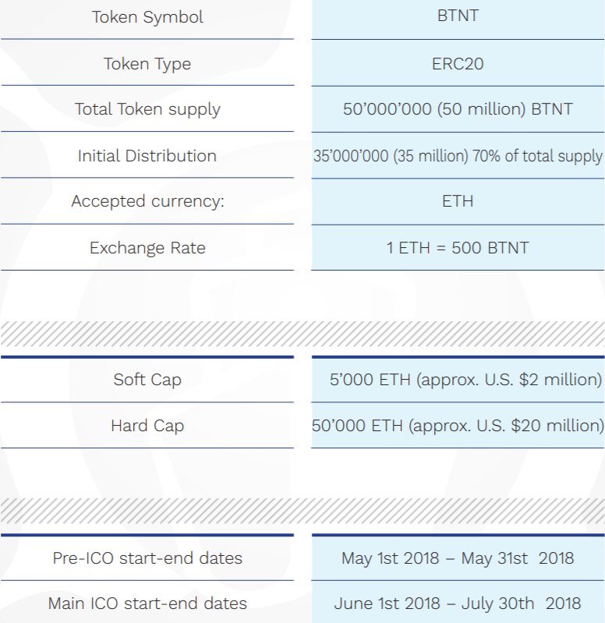Image resolution: width=605 pixels, height=623 pixels.
Task: Click the Total Token supply label
Action: click(147, 109)
